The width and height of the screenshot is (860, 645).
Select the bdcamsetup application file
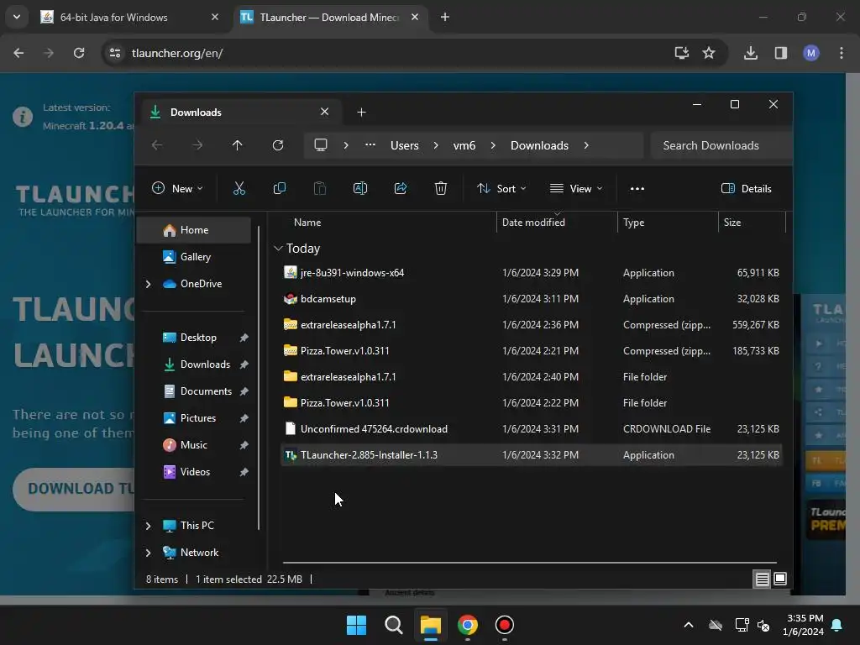click(x=531, y=299)
